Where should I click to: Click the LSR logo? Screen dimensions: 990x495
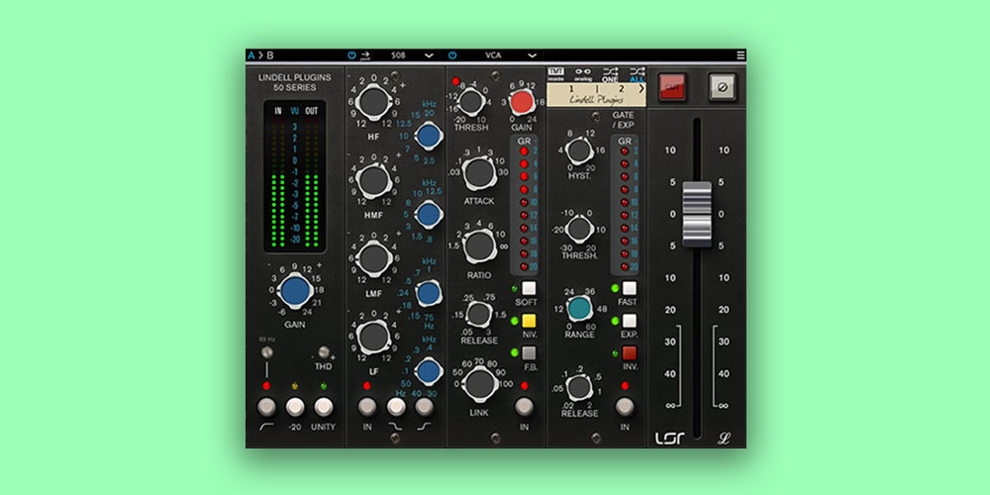[670, 437]
